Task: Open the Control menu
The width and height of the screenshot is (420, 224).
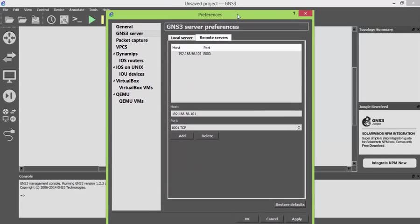Action: point(43,10)
